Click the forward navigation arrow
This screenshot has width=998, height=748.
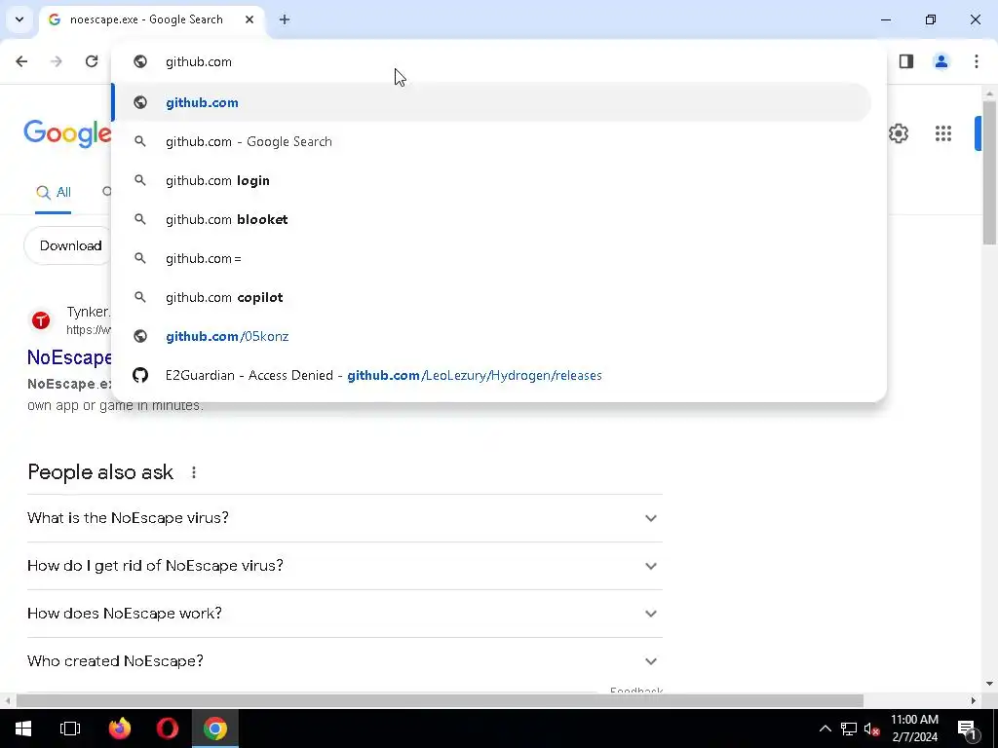[57, 61]
